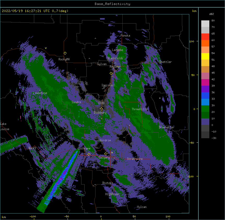Pick the bright green 20-30 dBZ legend color
Viewport: 225px width, 220px height.
coord(205,109)
